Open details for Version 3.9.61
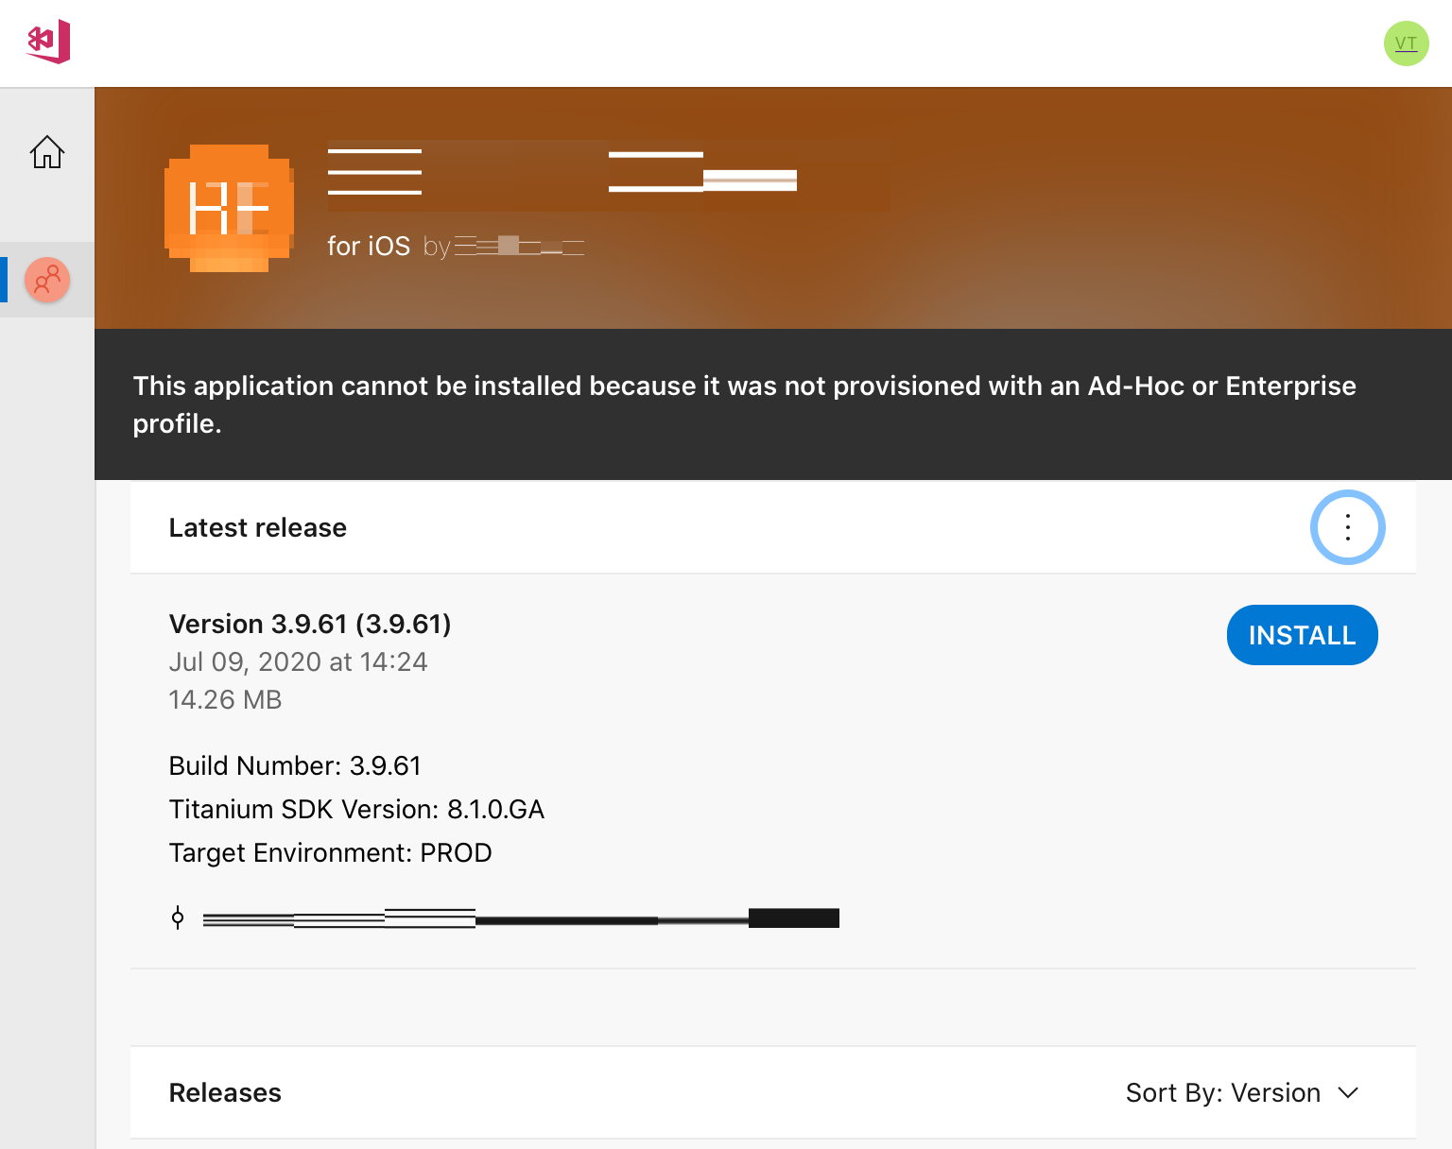Screen dimensions: 1452x1149 point(309,624)
